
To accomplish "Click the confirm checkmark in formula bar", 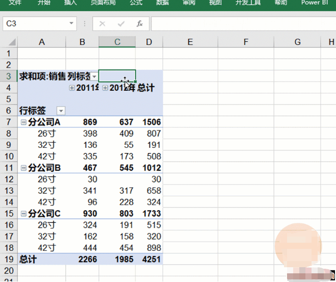I will tap(121, 23).
